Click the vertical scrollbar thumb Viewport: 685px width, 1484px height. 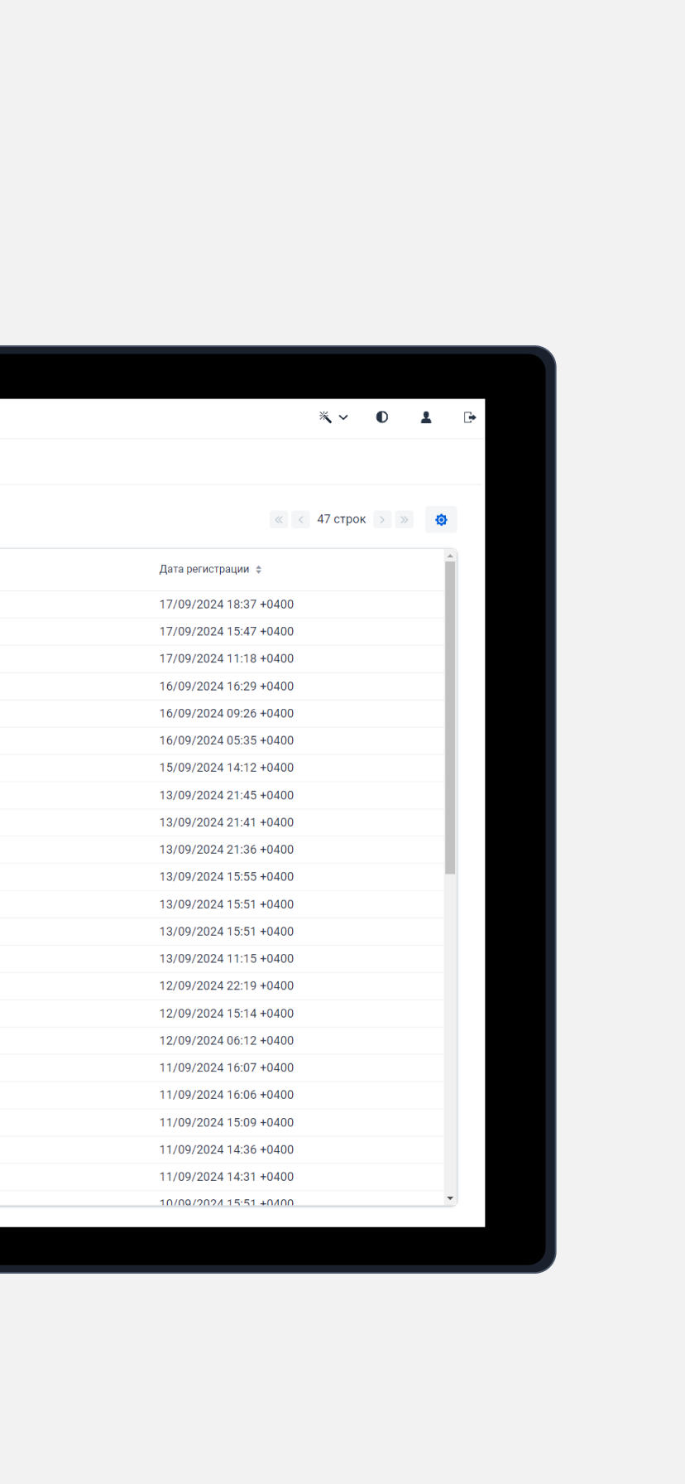450,717
